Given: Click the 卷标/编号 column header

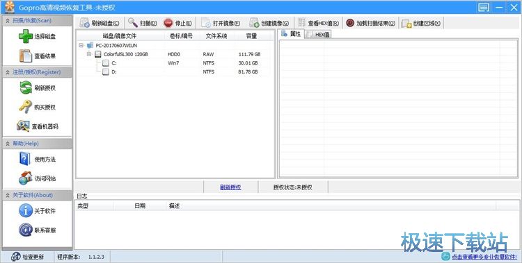Looking at the screenshot, I should (181, 36).
